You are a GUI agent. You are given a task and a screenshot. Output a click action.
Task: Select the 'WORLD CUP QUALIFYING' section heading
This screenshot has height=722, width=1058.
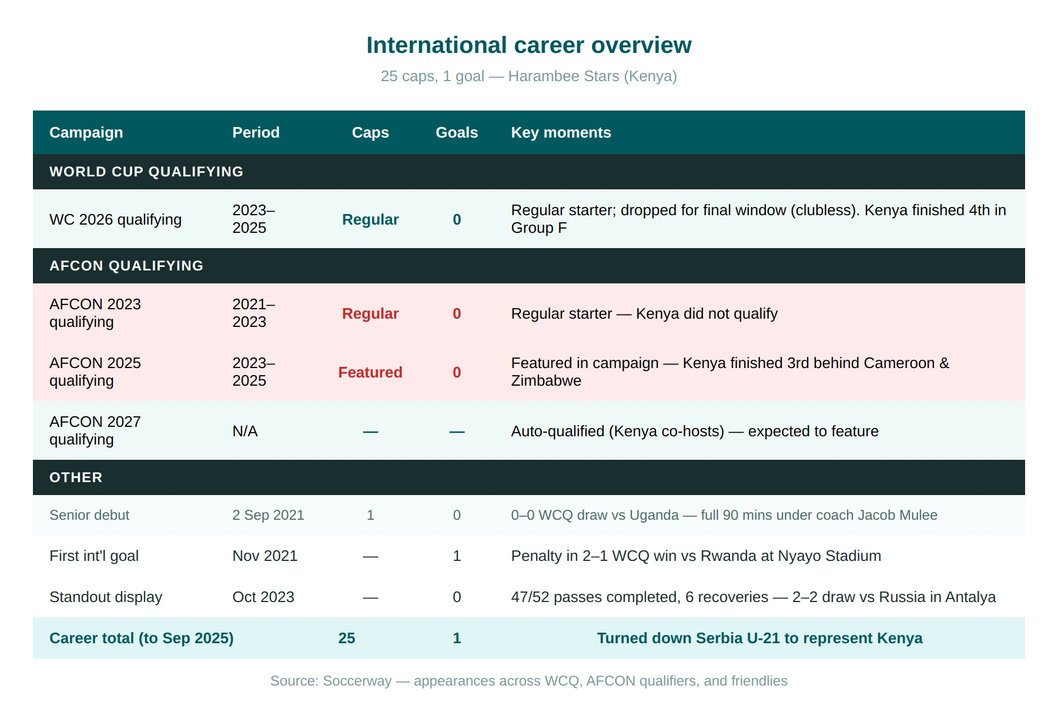click(146, 172)
